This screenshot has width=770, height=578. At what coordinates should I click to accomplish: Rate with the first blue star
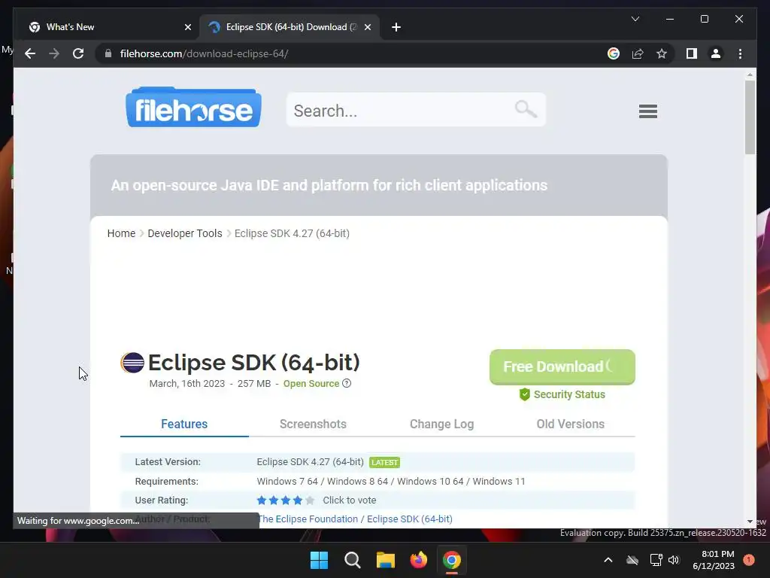(261, 500)
